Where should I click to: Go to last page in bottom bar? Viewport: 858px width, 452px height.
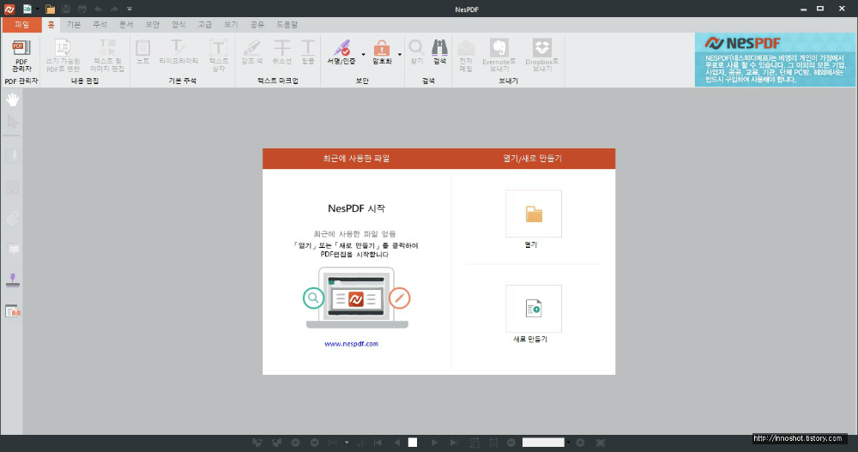454,443
